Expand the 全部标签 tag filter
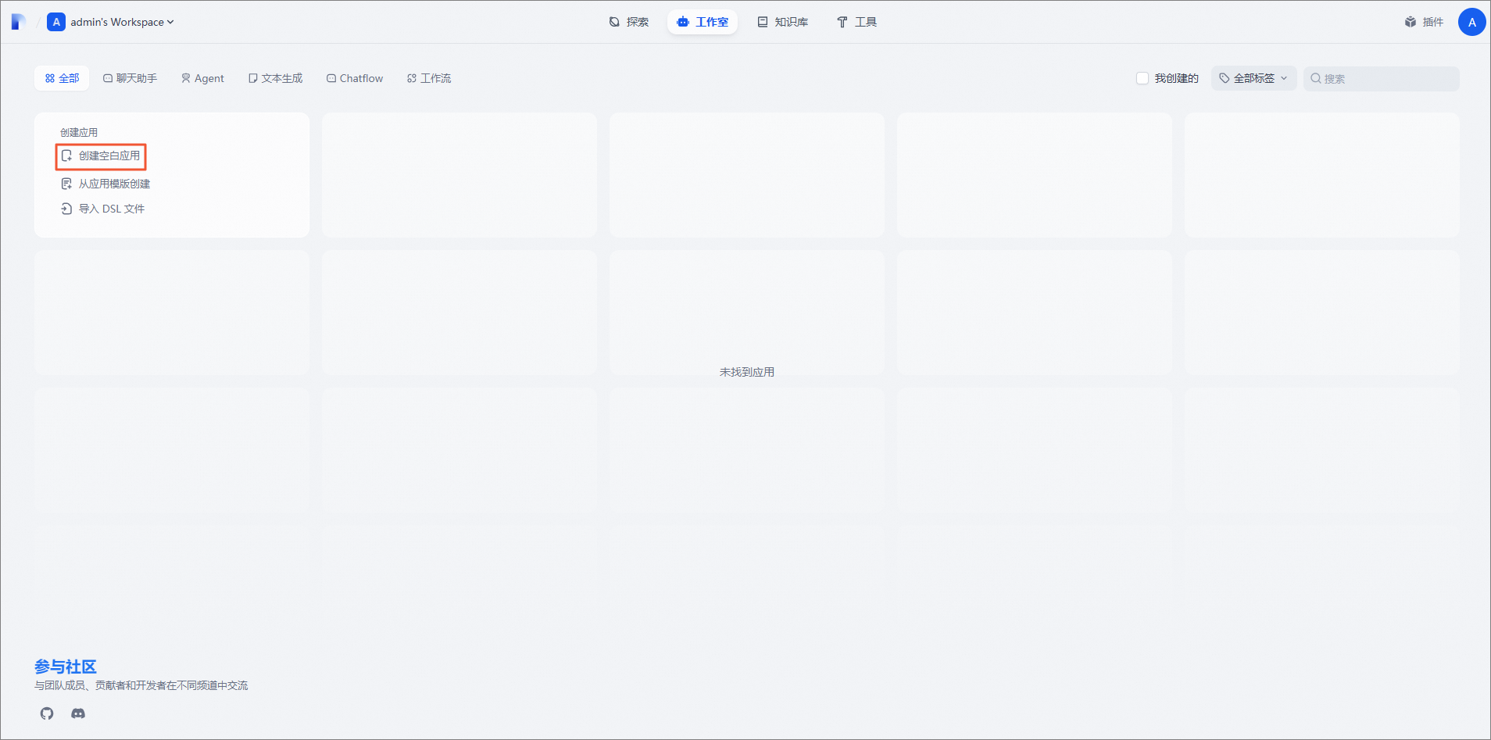The image size is (1491, 740). (1253, 78)
